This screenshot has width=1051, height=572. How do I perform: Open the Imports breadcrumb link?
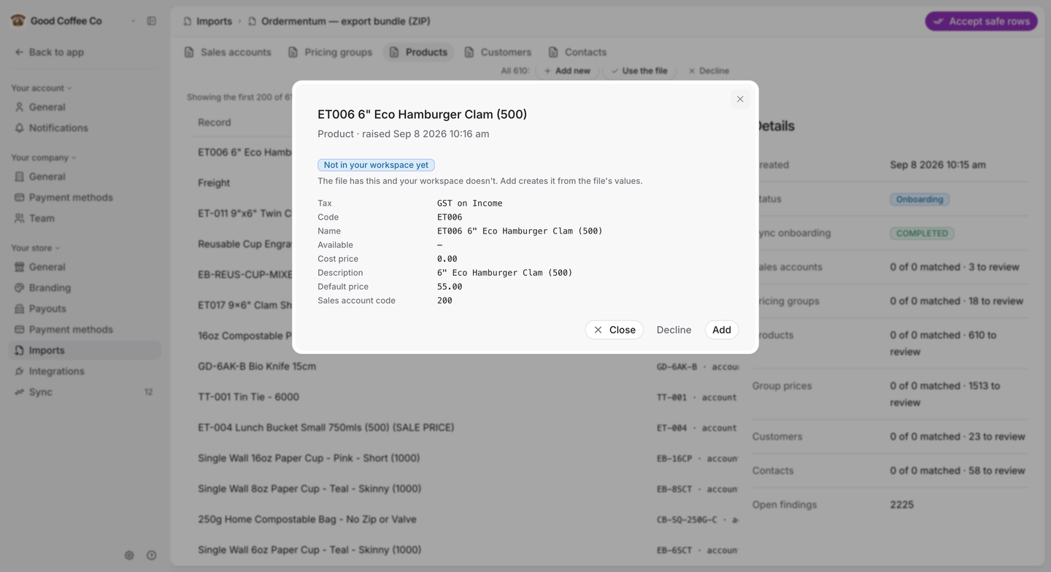pos(207,21)
